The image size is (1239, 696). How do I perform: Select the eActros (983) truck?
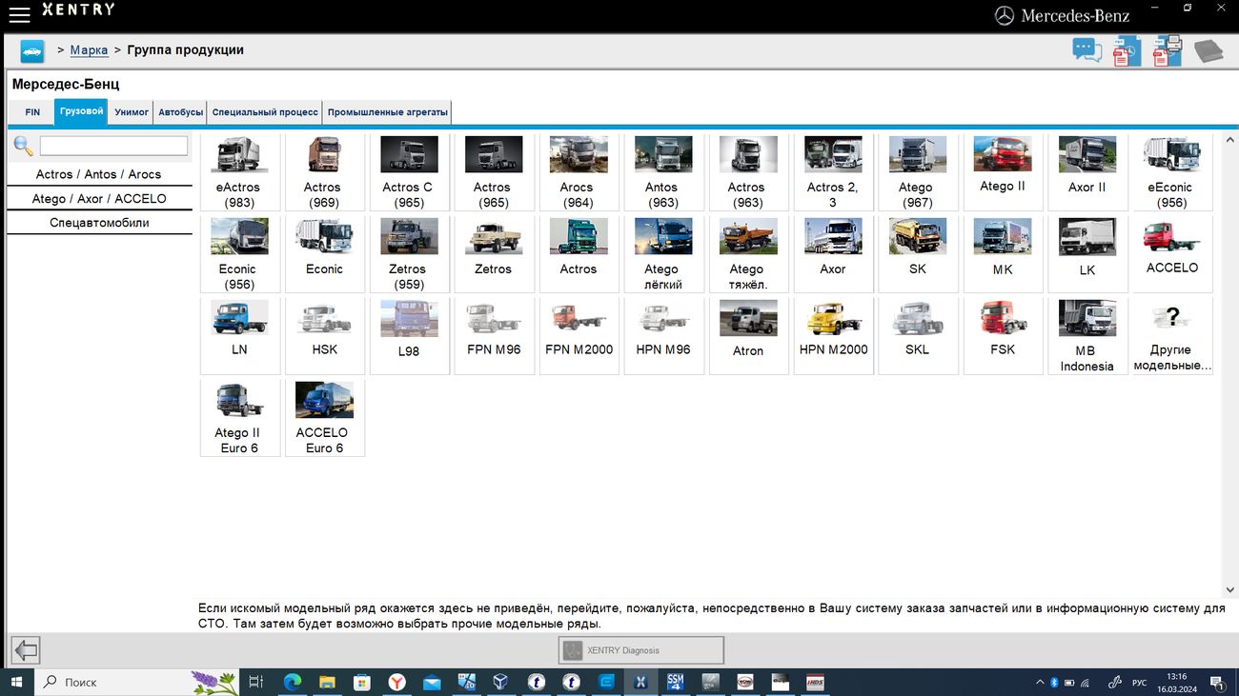coord(239,172)
